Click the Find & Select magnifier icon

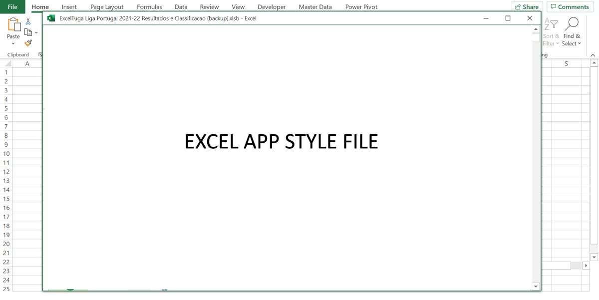(571, 24)
